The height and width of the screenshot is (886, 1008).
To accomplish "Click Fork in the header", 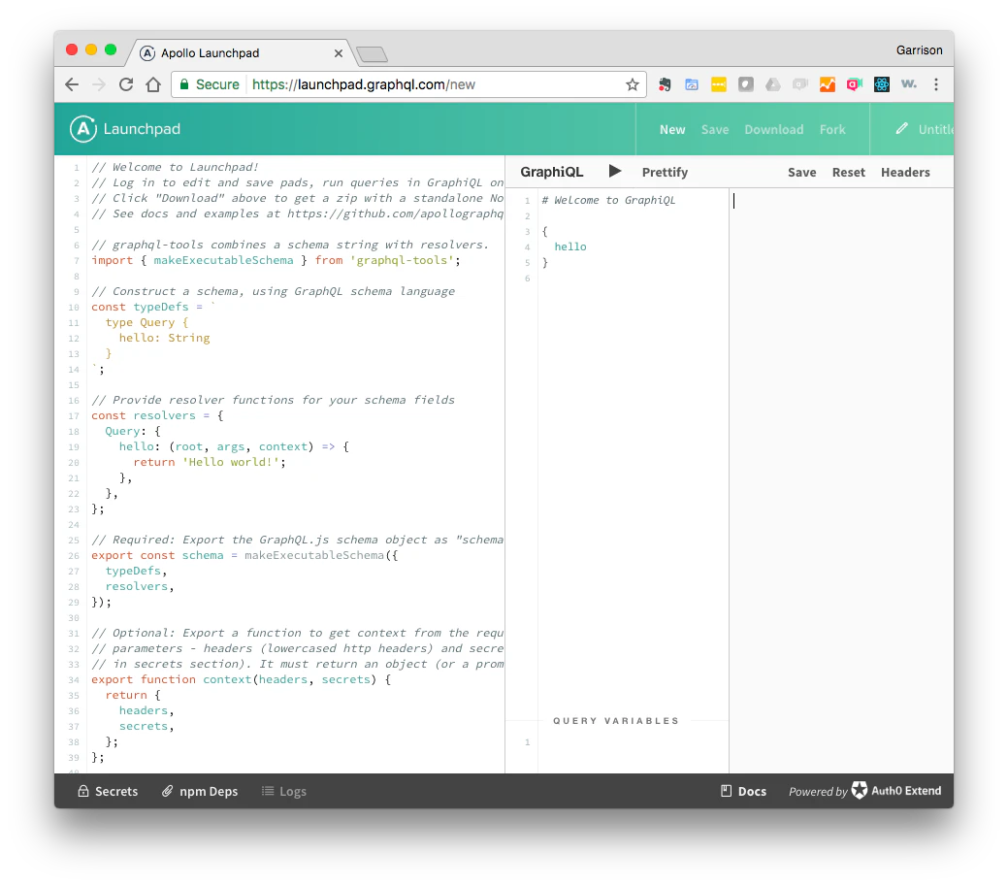I will coord(832,129).
